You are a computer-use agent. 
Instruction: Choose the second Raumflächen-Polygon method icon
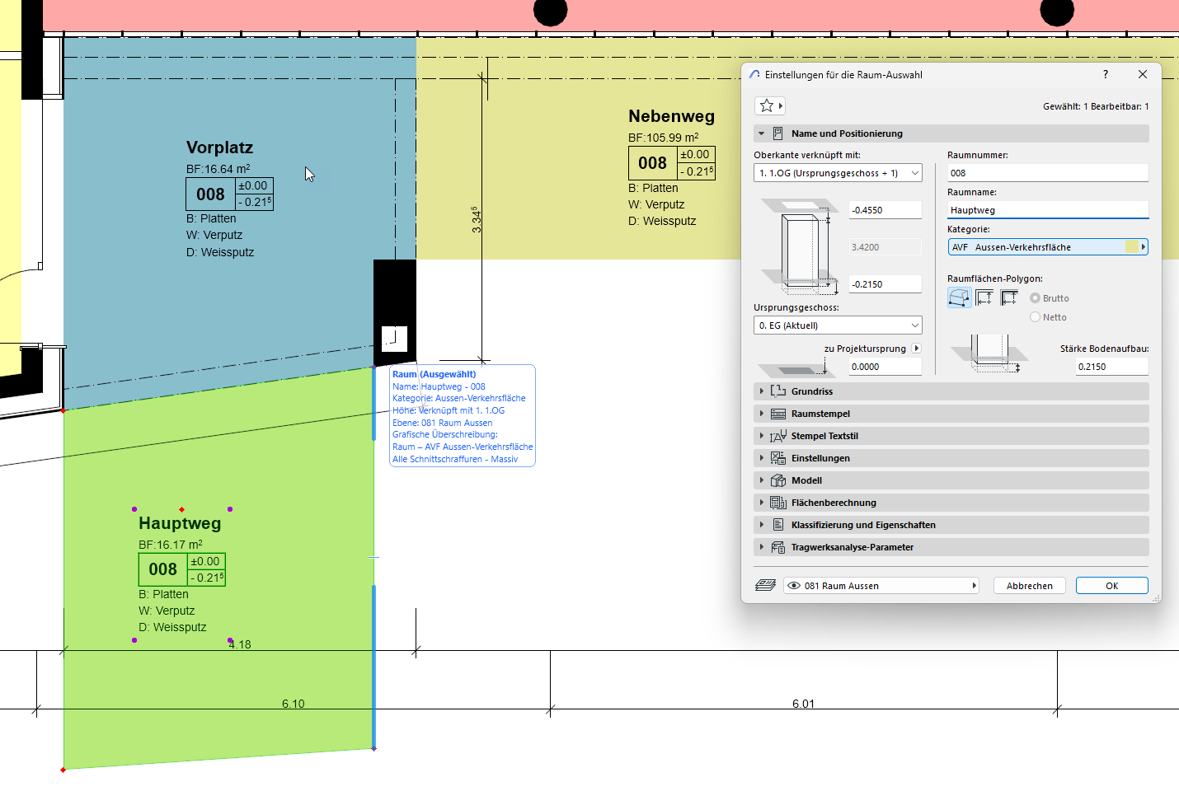coord(984,297)
